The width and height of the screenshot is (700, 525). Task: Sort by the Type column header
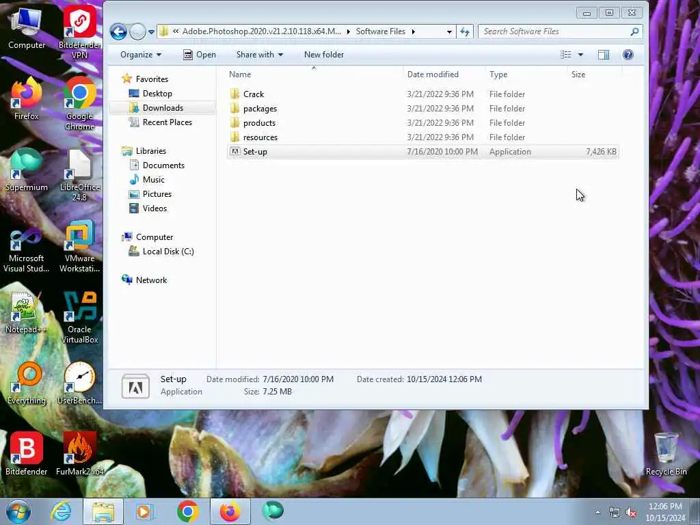[x=526, y=75]
